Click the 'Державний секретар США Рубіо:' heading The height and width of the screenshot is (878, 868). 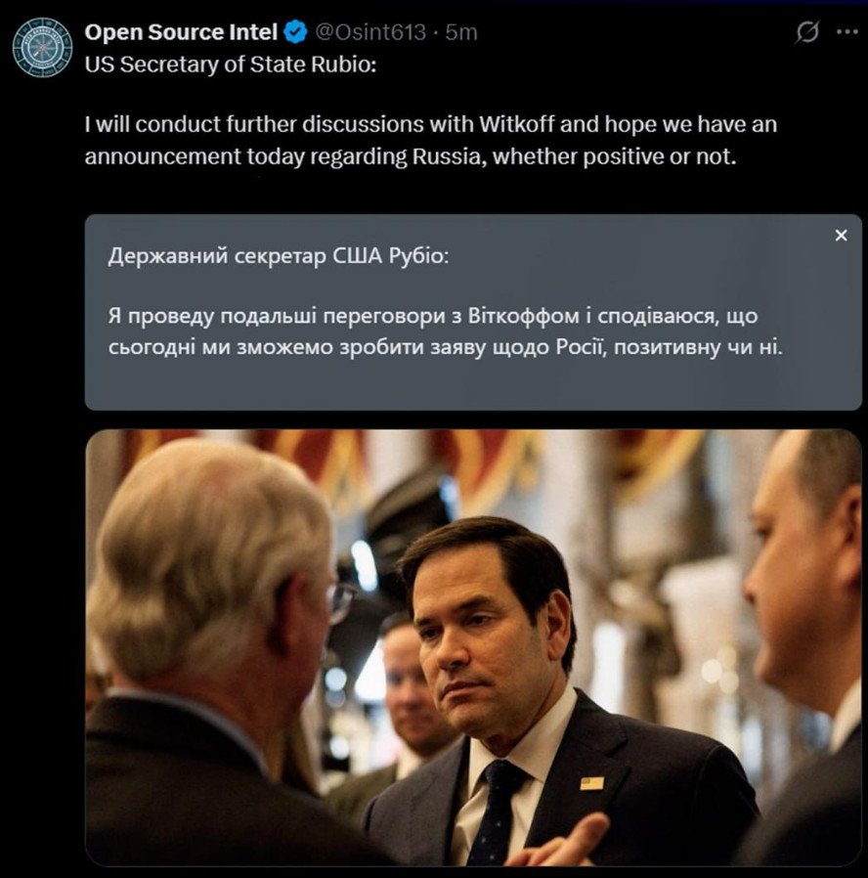point(279,258)
